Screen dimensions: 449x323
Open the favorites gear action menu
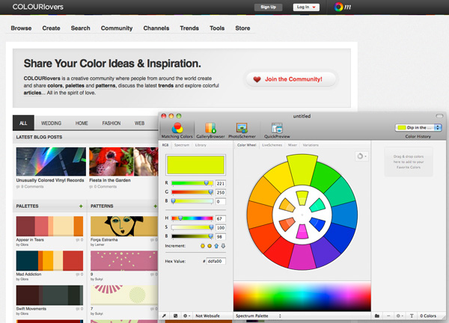400,316
